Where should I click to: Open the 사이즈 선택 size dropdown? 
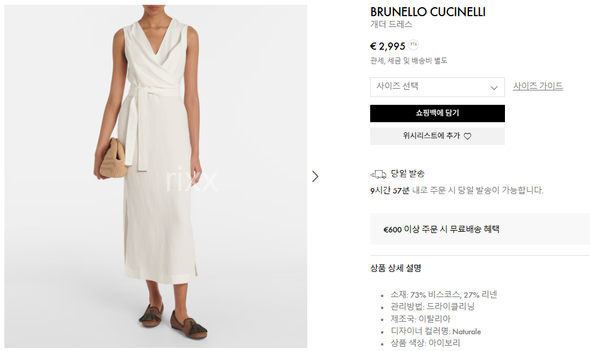pos(437,87)
